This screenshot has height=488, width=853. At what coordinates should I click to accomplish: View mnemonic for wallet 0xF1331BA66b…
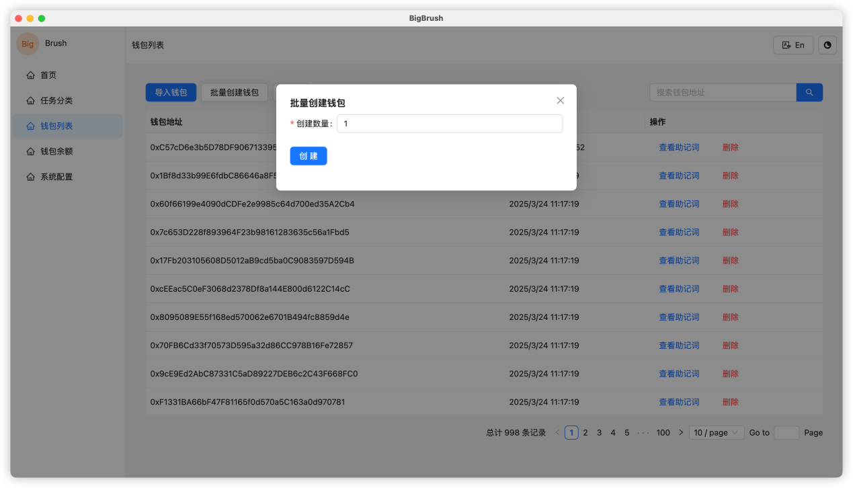click(679, 402)
